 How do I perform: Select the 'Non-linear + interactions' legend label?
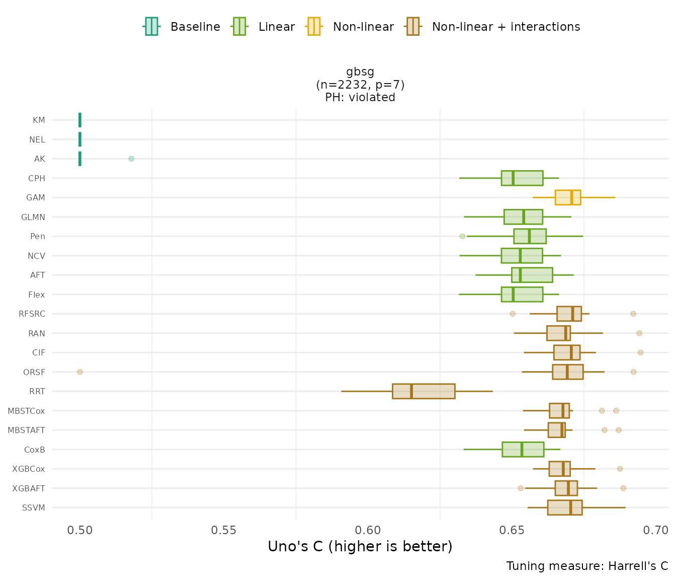[x=506, y=27]
